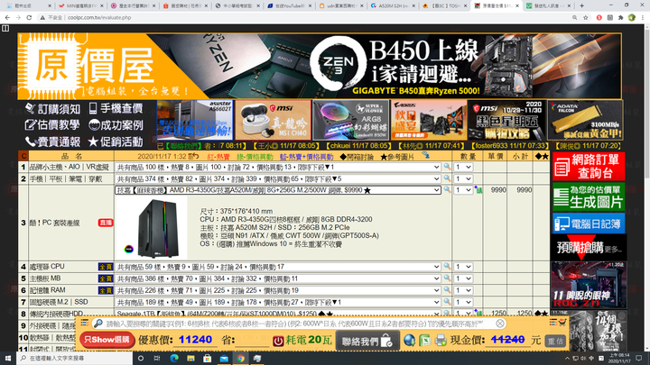Switch to the YouTube browser tab
This screenshot has width=650, height=365.
(x=287, y=5)
